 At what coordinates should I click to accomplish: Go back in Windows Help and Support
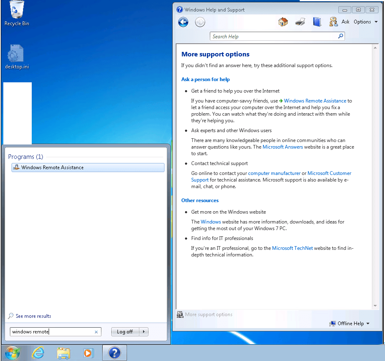tap(183, 22)
